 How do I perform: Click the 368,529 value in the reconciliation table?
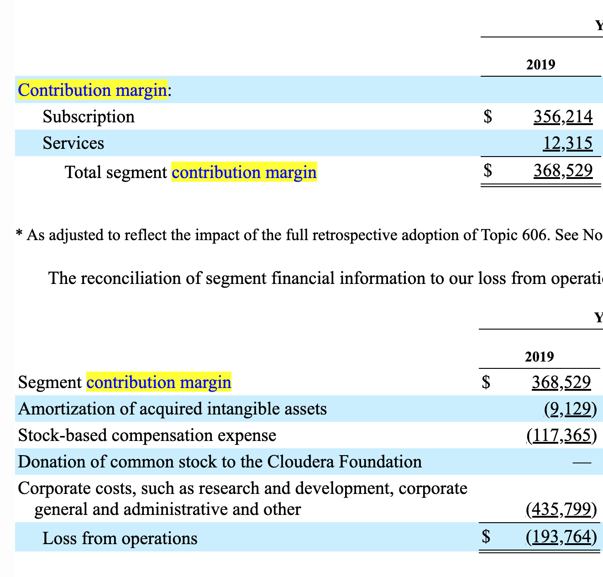click(561, 382)
